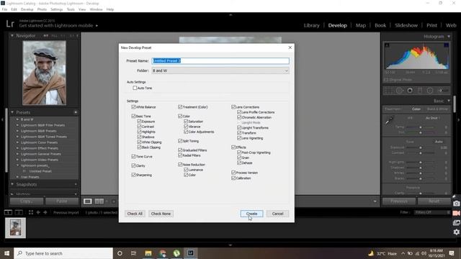Switch to Before/After view icon
Screen dimensions: 461x259
tap(99, 201)
